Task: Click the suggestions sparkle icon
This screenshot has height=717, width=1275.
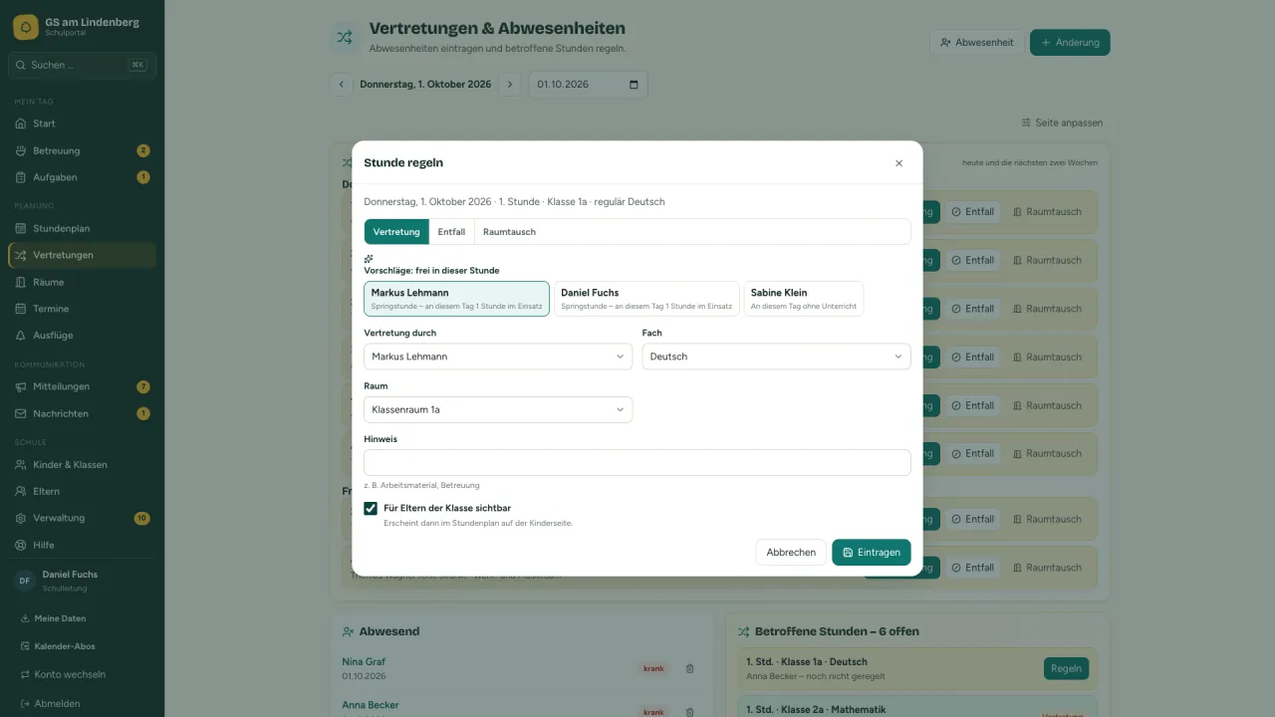Action: (369, 258)
